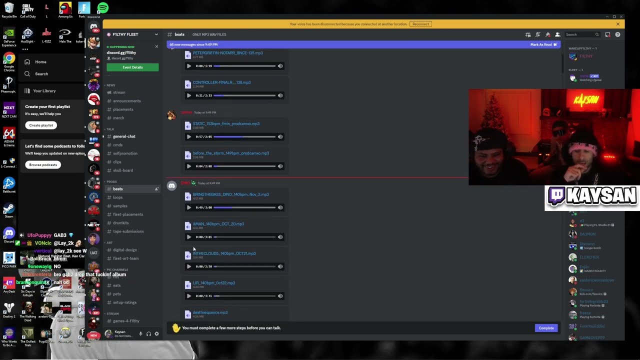Play CONTROLLER-FINALR_138.mp3
The width and height of the screenshot is (640, 360).
(x=188, y=95)
